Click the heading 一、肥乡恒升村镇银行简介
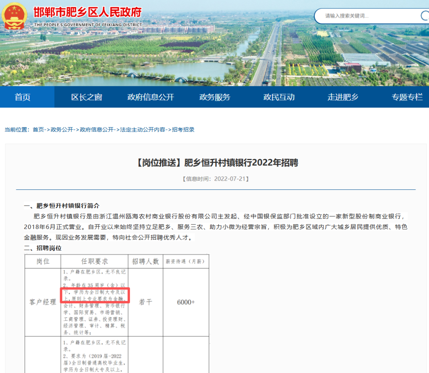This screenshot has width=429, height=373. coord(62,206)
